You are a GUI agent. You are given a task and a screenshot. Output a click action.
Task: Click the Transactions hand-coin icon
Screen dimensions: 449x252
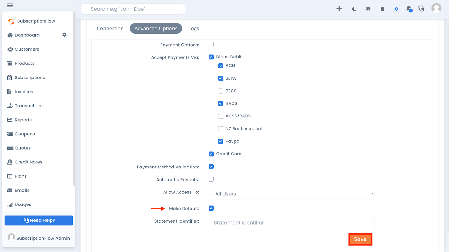pyautogui.click(x=10, y=106)
